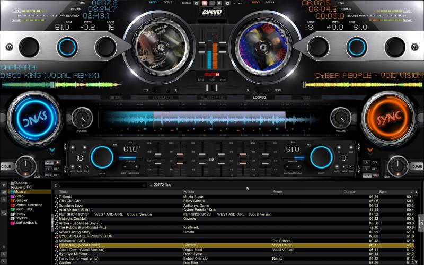Screen dimensions: 424x265
Task: Toggle right deck LM OFF switch
Action: [x=370, y=163]
